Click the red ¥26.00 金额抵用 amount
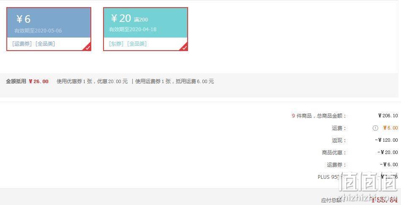The image size is (401, 205). pyautogui.click(x=38, y=81)
